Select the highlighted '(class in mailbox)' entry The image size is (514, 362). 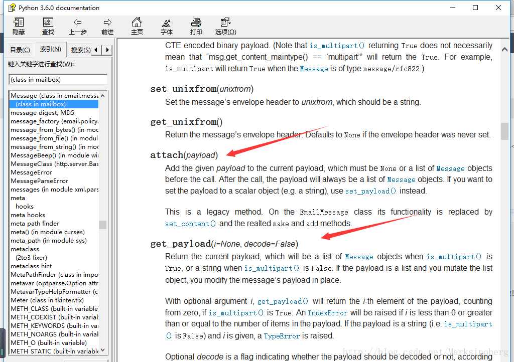pyautogui.click(x=54, y=104)
